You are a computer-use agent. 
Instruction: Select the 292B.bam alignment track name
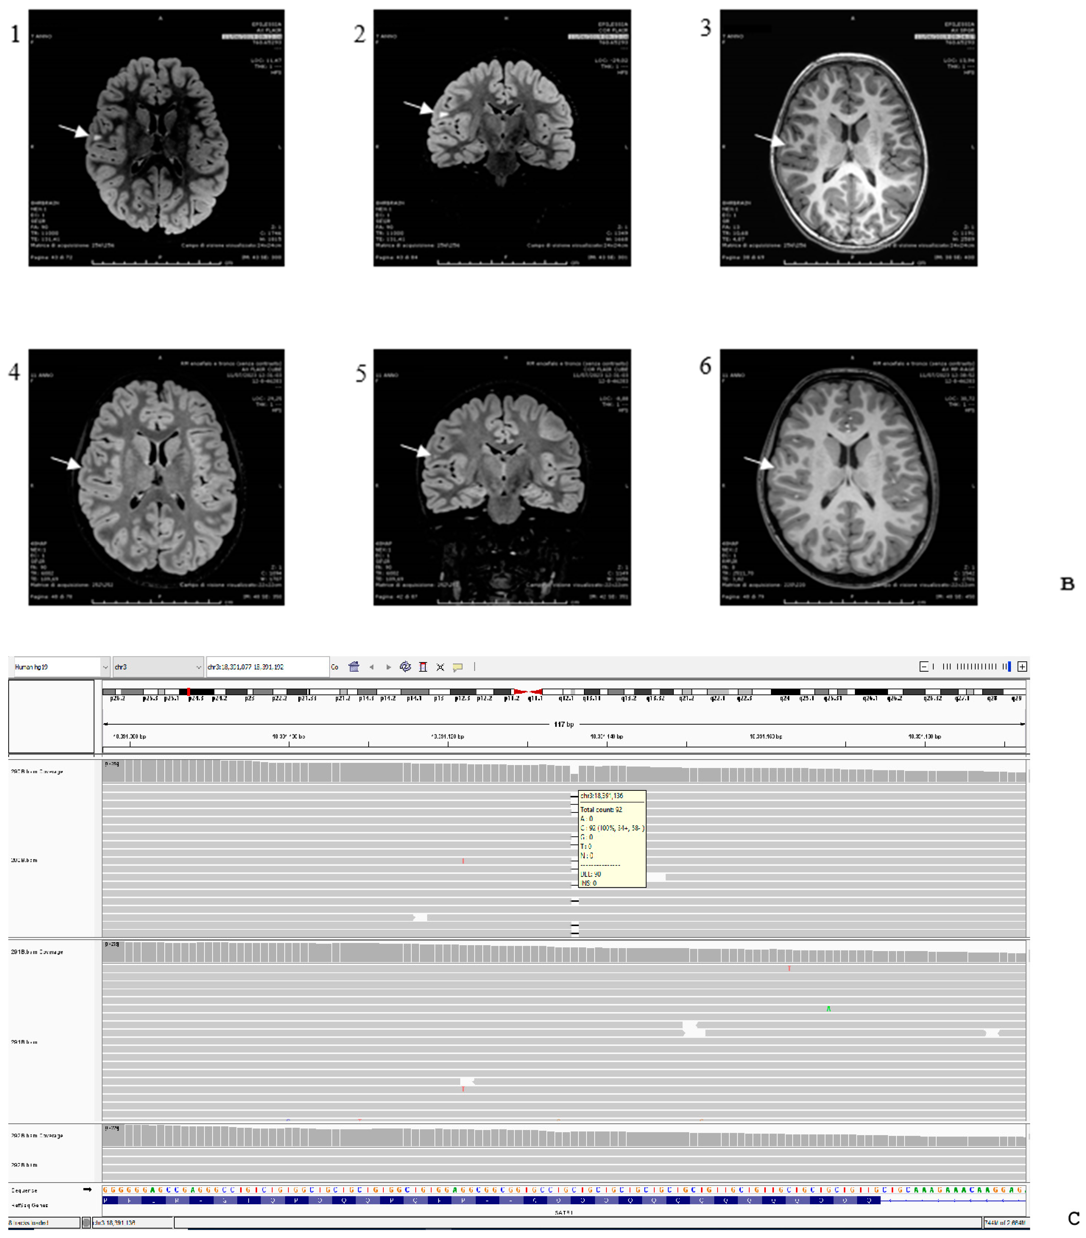24,1165
